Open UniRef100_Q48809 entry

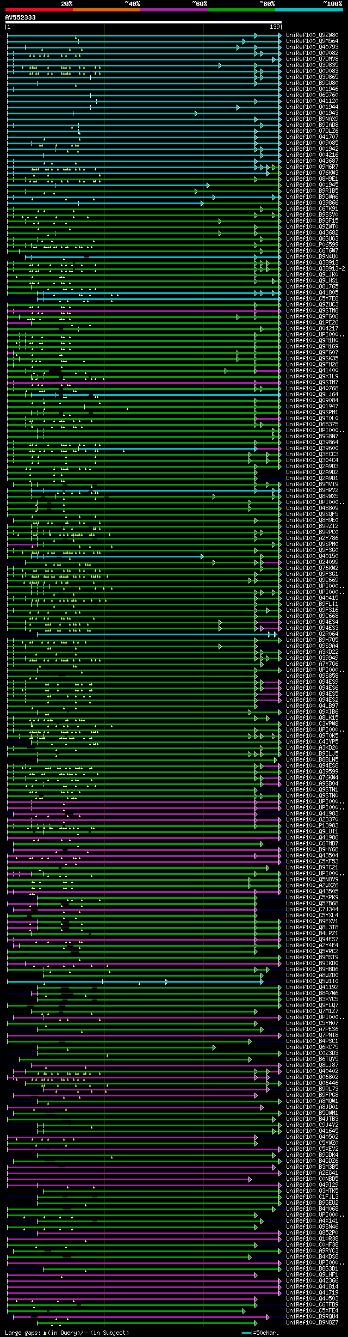312,508
